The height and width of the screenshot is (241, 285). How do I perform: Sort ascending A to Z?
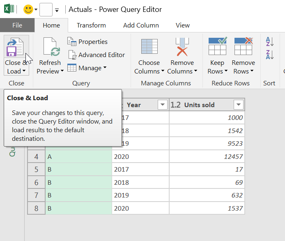270,41
